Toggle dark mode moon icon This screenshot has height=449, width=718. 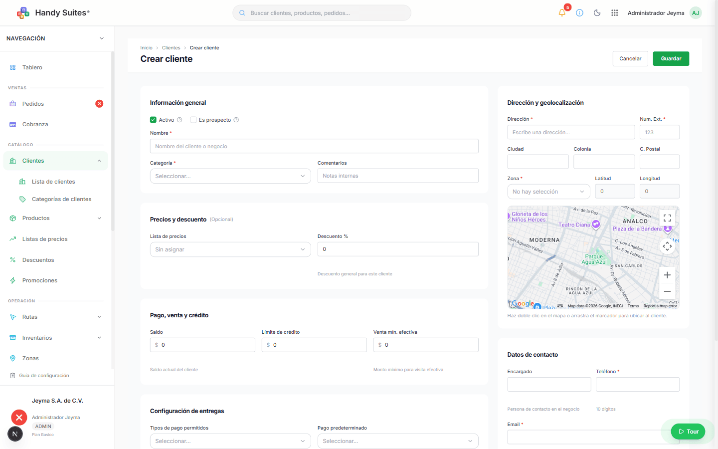pos(597,13)
